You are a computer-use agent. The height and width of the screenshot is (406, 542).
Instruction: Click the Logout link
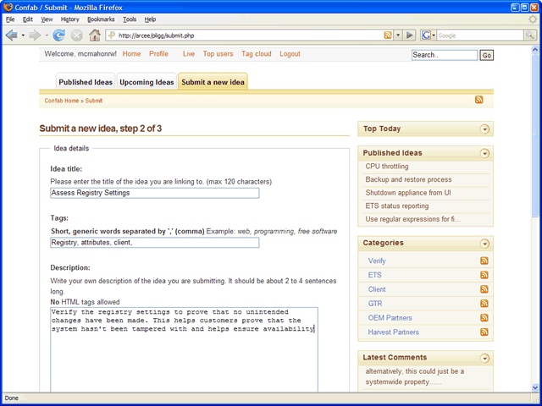290,54
